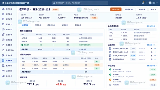Download 供应商确认函.pdf
Image resolution: width=160 pixels, height=90 pixels.
point(151,59)
